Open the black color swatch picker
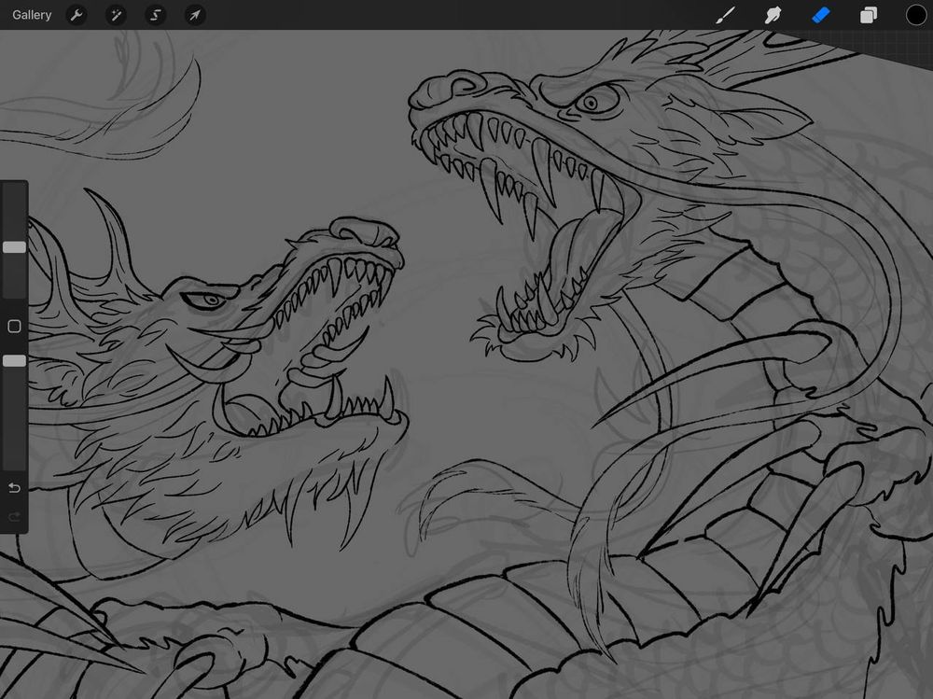Image resolution: width=933 pixels, height=699 pixels. (916, 15)
